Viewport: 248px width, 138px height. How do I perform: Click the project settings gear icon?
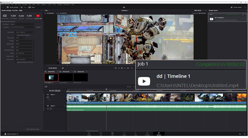pyautogui.click(x=245, y=134)
